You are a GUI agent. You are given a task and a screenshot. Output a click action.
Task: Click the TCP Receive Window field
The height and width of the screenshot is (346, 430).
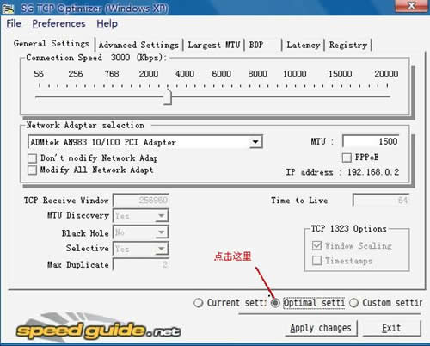pos(140,201)
